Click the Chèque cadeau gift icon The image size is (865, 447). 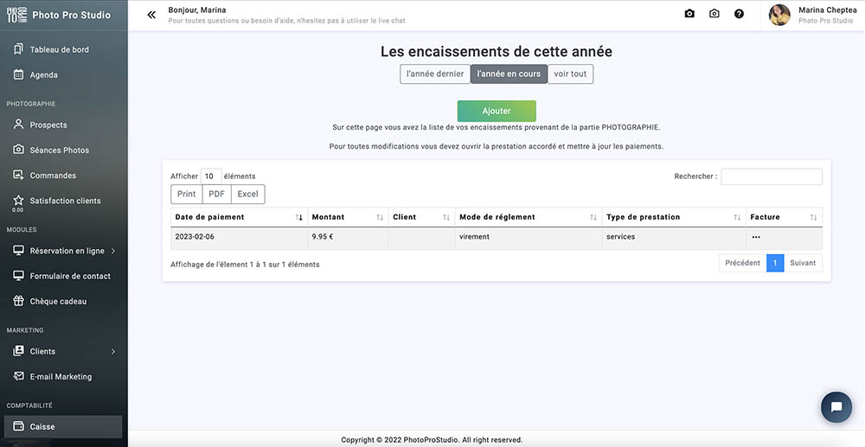[18, 301]
